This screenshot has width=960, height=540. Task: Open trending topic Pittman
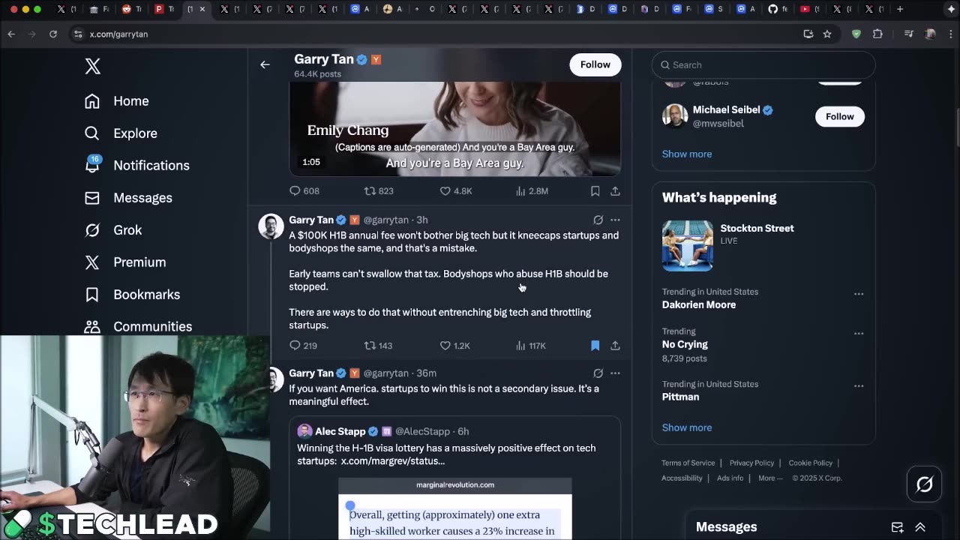[x=680, y=397]
